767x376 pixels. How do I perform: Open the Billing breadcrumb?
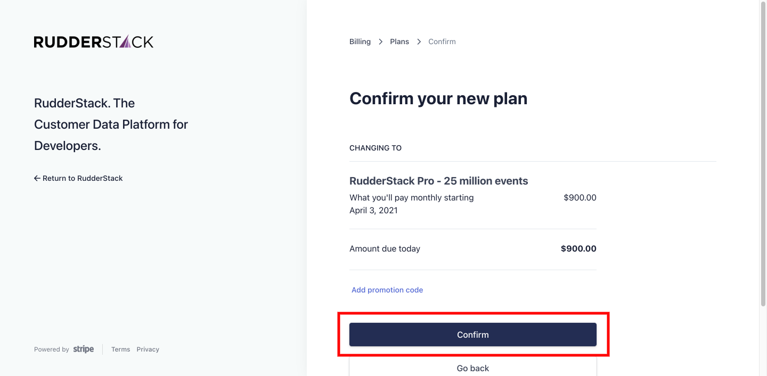tap(360, 41)
